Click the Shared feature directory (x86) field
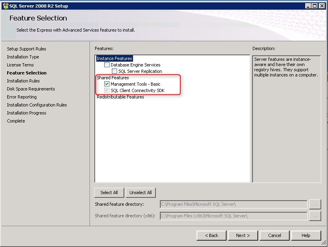 [233, 216]
